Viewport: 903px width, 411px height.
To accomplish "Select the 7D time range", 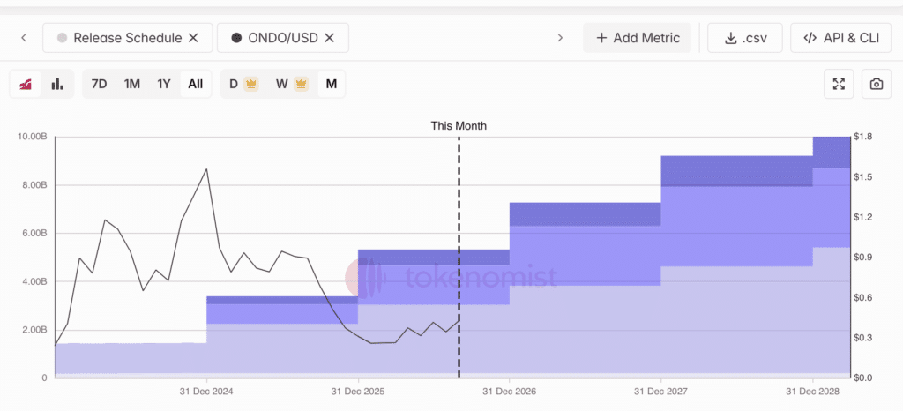I will [x=99, y=84].
